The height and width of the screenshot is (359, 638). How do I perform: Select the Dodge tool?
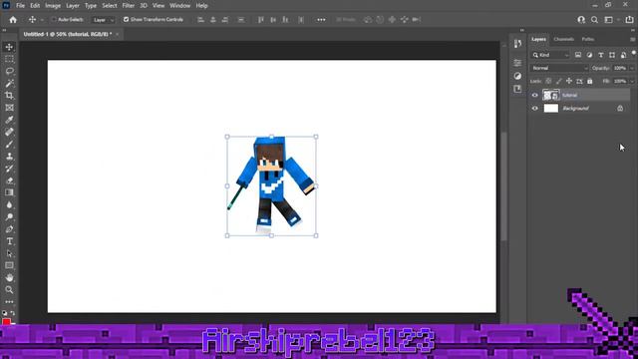pyautogui.click(x=9, y=217)
